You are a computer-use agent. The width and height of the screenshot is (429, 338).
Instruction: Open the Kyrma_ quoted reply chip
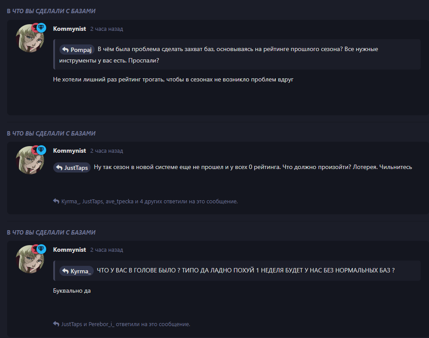point(77,271)
